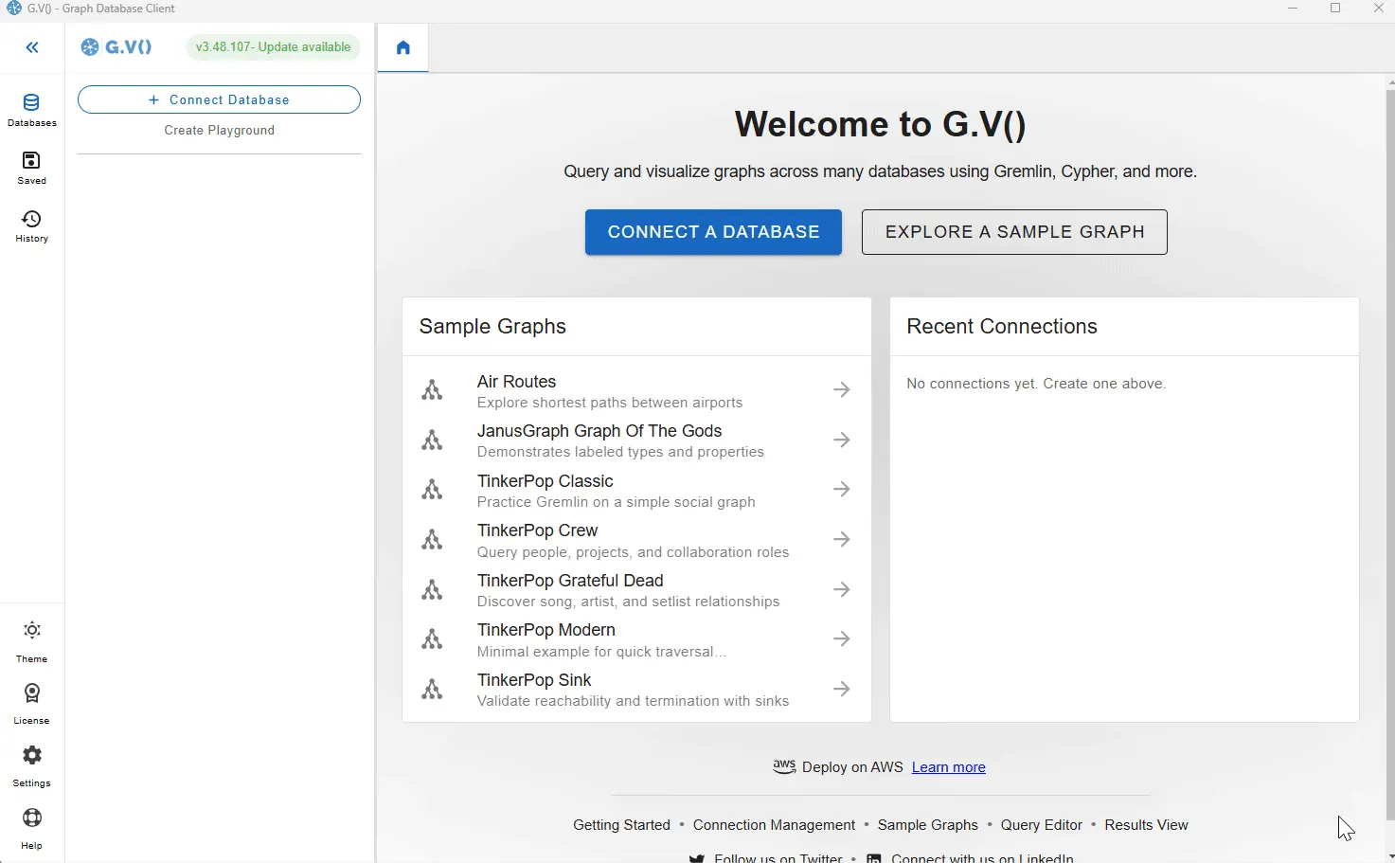Open the Saved items panel
The height and width of the screenshot is (863, 1395).
31,168
